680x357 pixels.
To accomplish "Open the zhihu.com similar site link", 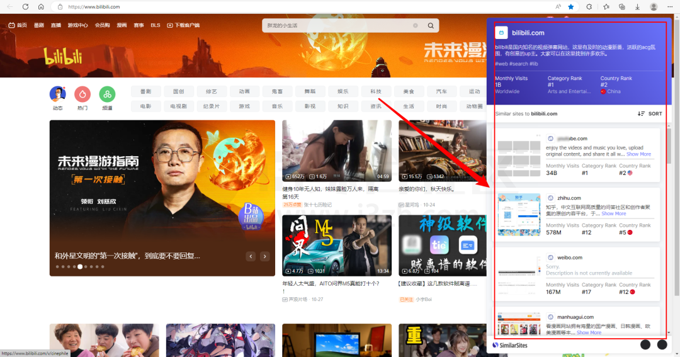I will point(569,198).
